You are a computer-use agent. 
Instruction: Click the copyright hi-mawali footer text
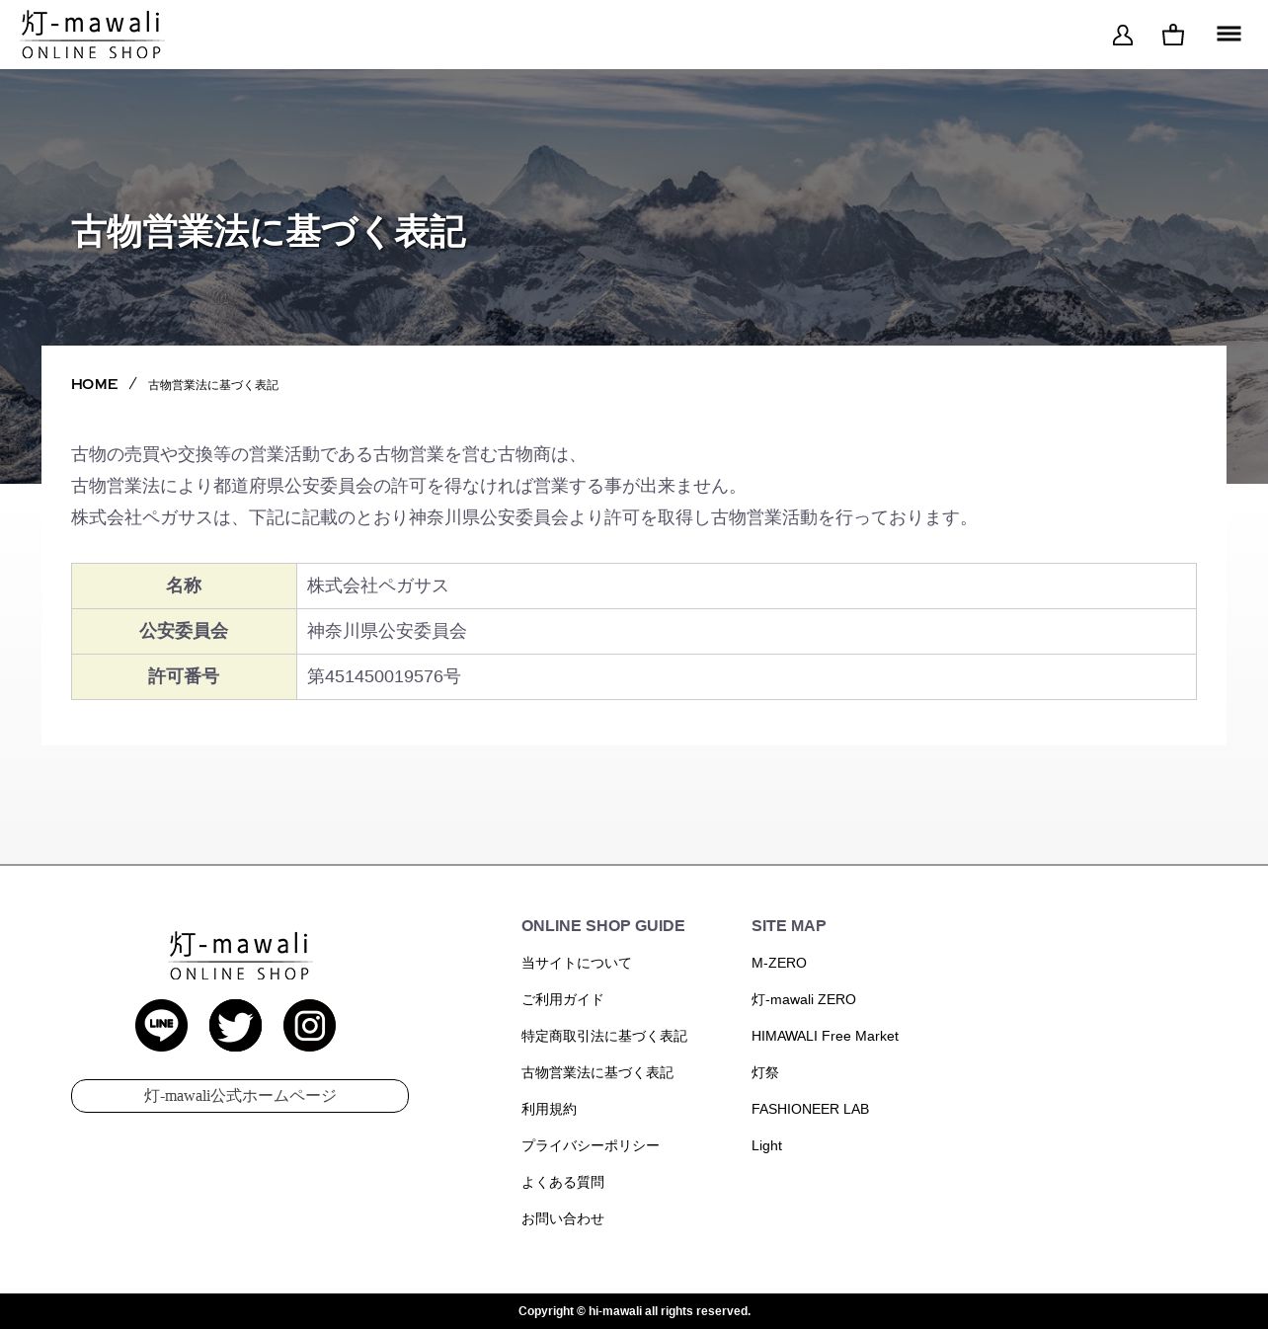635,1311
